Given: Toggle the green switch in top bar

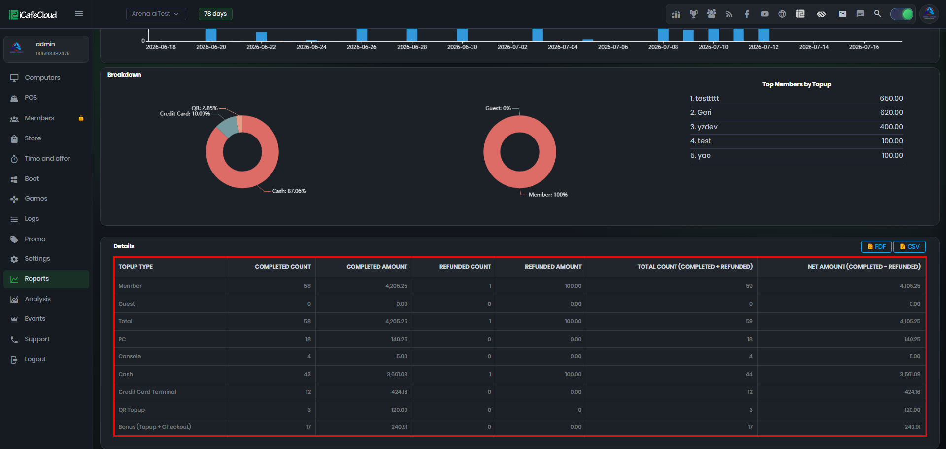Looking at the screenshot, I should coord(902,14).
